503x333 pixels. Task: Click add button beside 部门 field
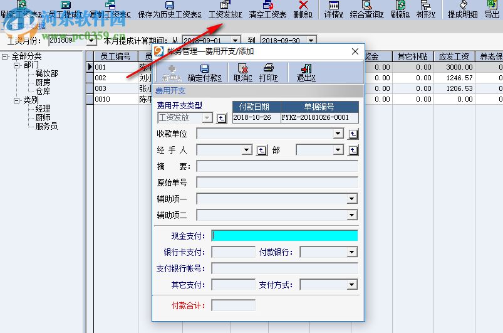[353, 151]
